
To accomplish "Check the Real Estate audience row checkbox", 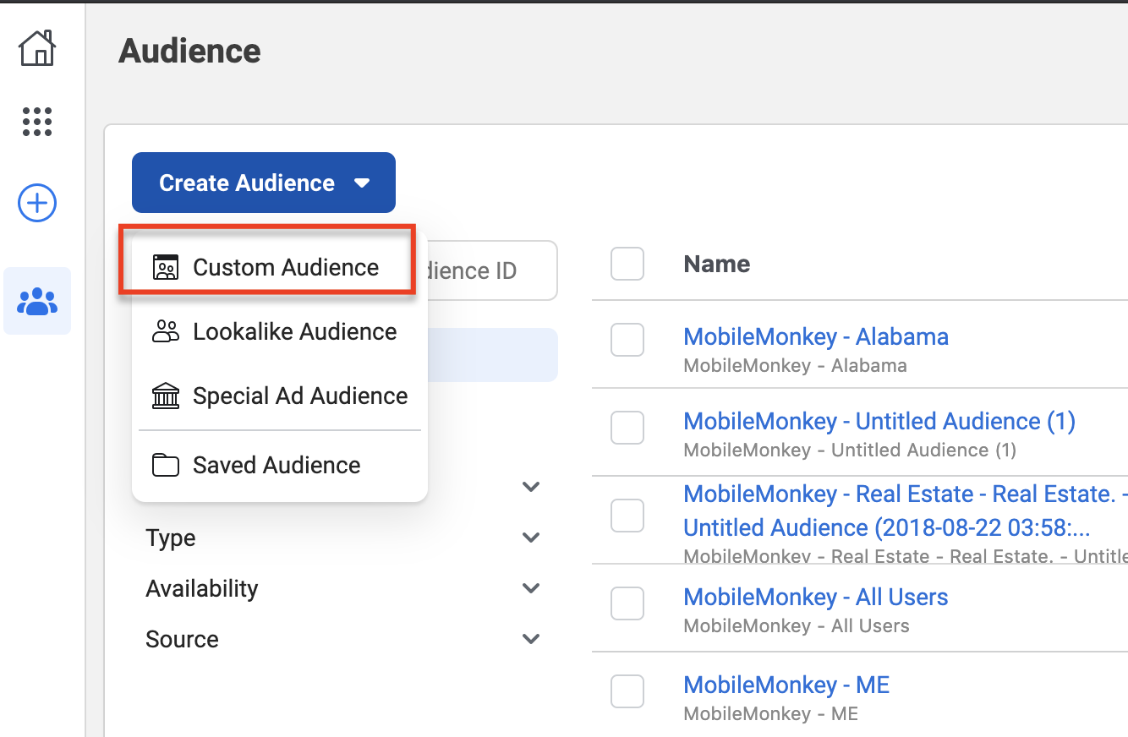I will [627, 516].
